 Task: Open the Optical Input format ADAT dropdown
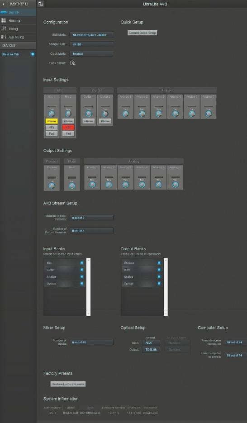(151, 343)
